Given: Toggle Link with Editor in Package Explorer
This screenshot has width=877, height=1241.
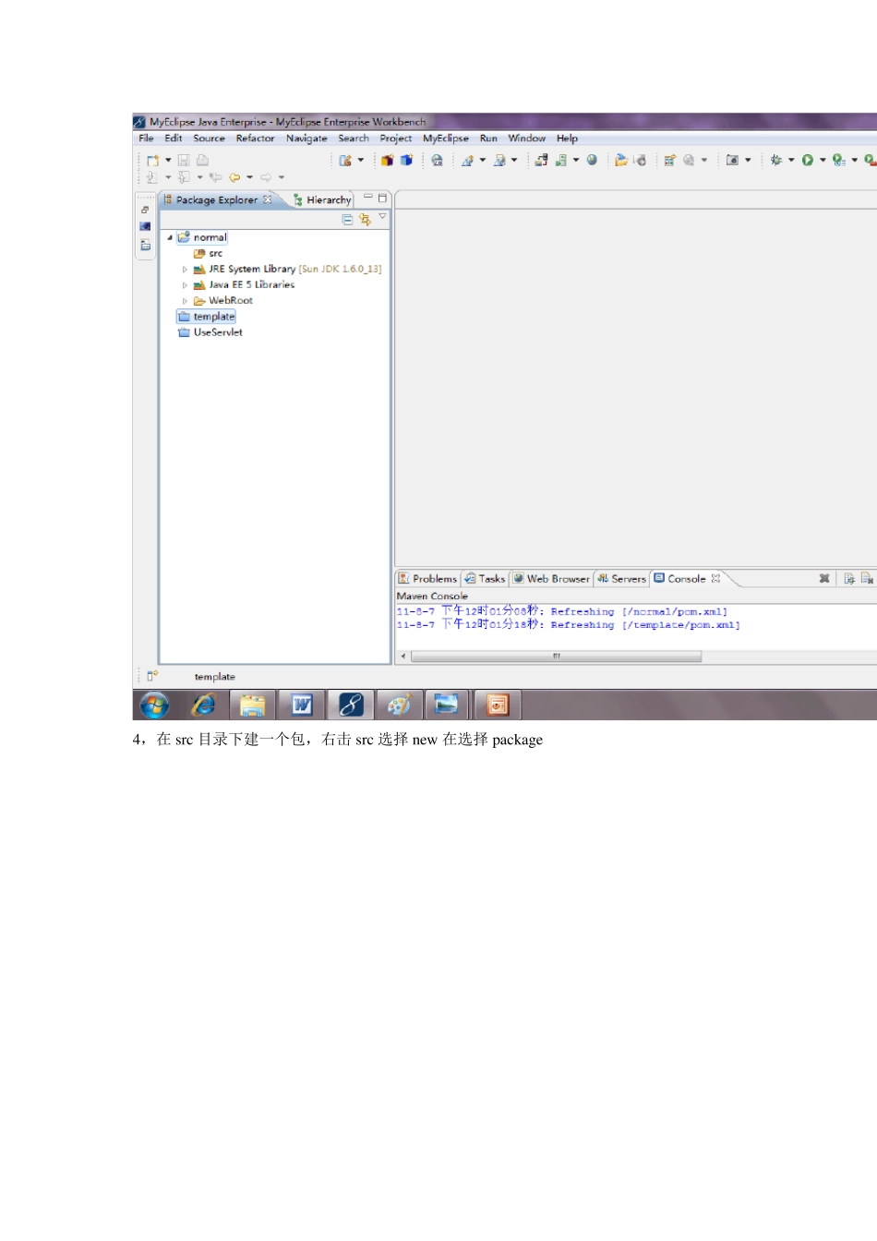Looking at the screenshot, I should 365,220.
